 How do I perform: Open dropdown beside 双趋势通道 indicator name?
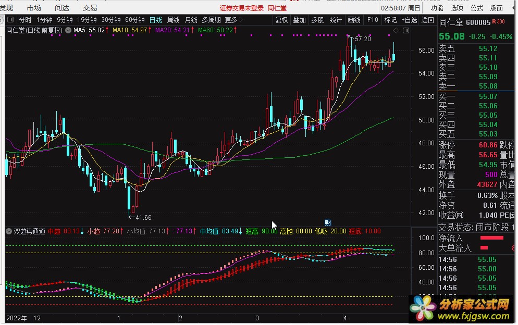tap(9, 231)
